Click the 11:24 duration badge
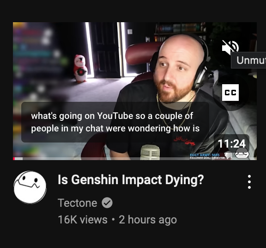266x248 pixels. [x=231, y=144]
